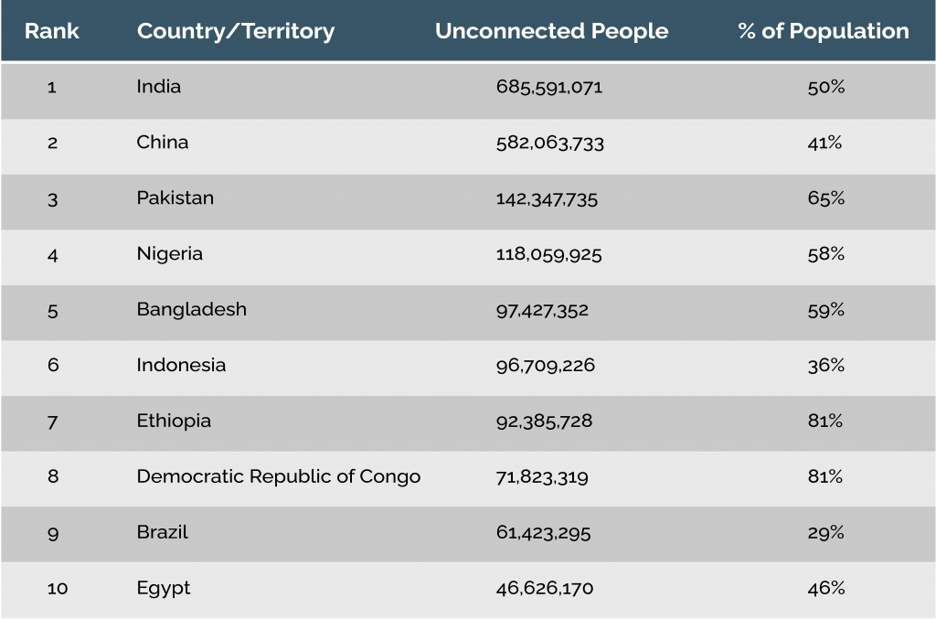Click Egypt's 46,626,170 unconnected value
936x619 pixels.
pyautogui.click(x=545, y=589)
